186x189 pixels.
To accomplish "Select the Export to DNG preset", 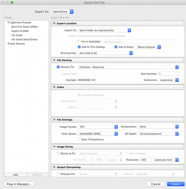I will pos(20,31).
